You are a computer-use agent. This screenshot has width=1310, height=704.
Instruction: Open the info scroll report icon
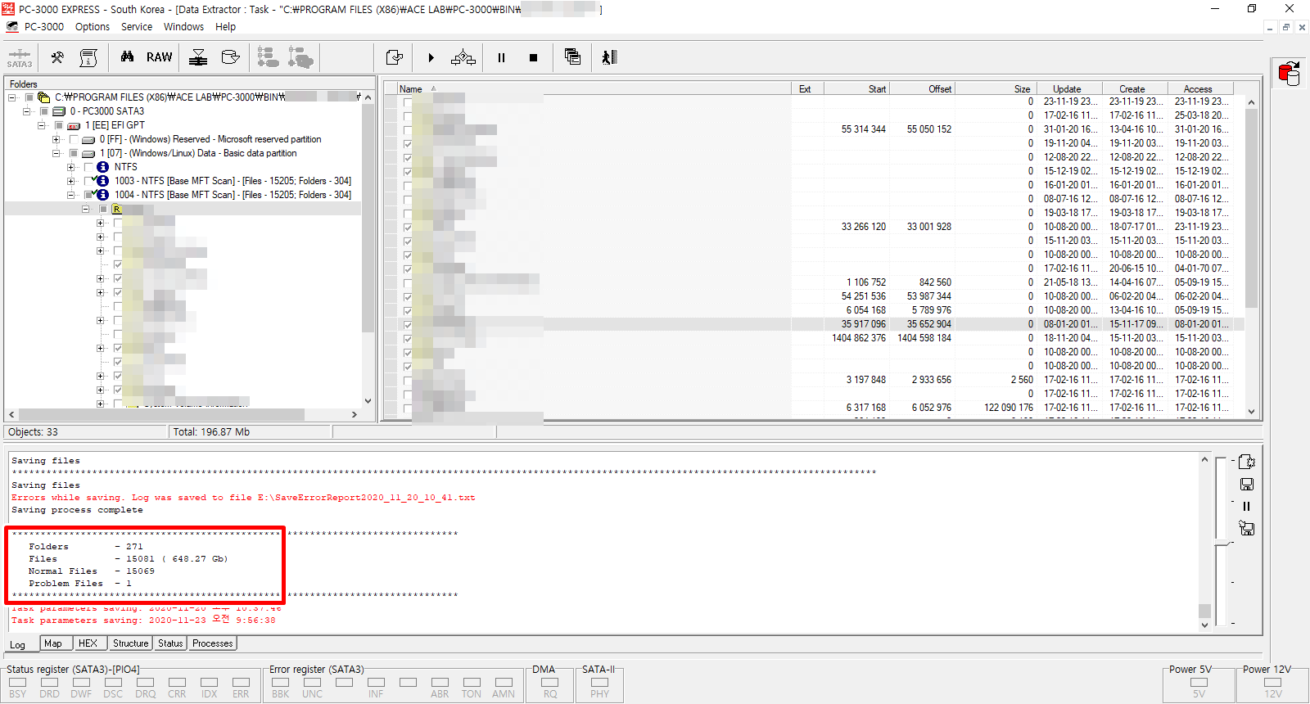(88, 57)
